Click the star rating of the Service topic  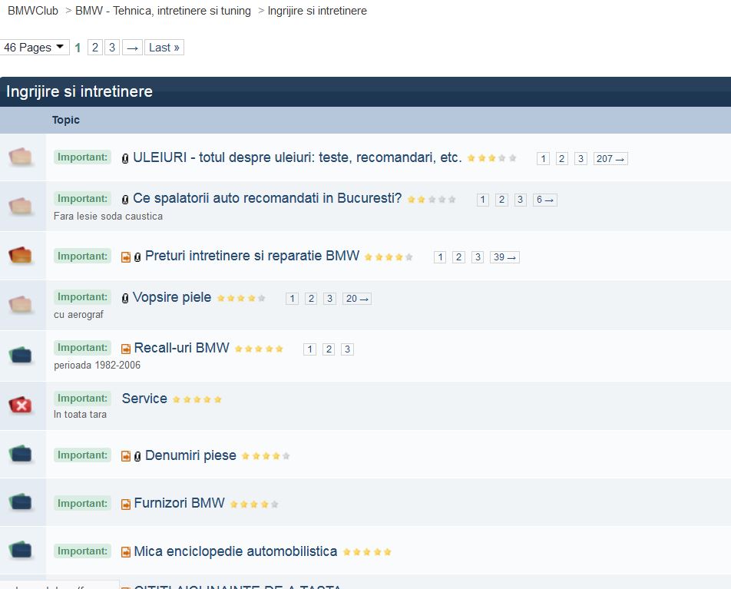coord(197,399)
